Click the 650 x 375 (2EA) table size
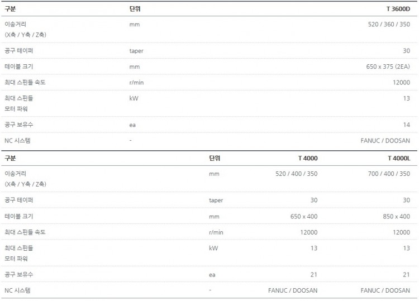Image resolution: width=419 pixels, height=301 pixels. [x=388, y=66]
